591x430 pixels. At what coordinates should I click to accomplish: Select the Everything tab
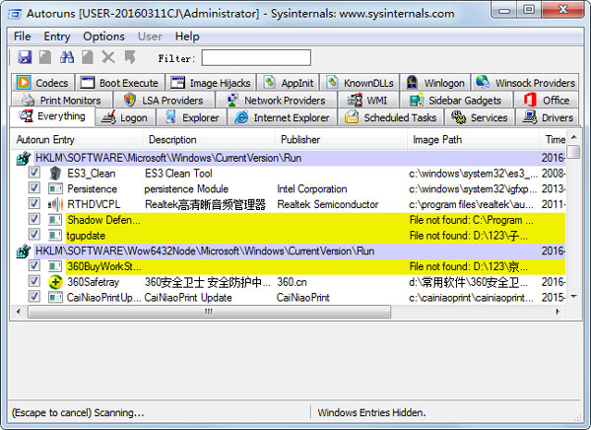coord(52,116)
